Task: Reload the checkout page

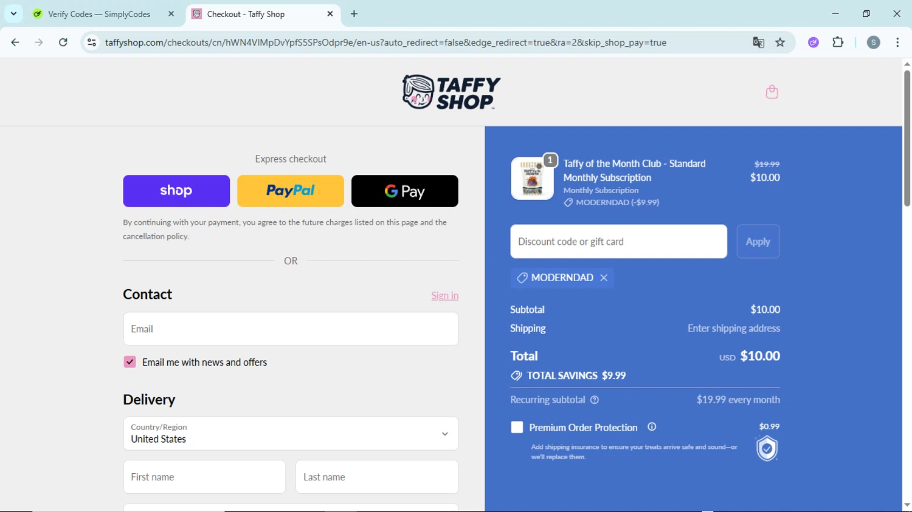Action: (x=63, y=43)
